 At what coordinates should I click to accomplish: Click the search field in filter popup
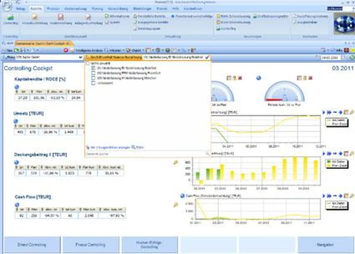pos(145,154)
